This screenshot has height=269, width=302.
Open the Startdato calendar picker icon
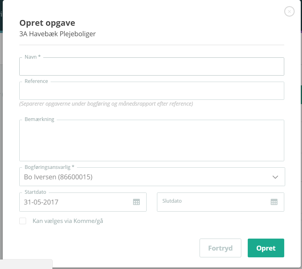(136, 202)
